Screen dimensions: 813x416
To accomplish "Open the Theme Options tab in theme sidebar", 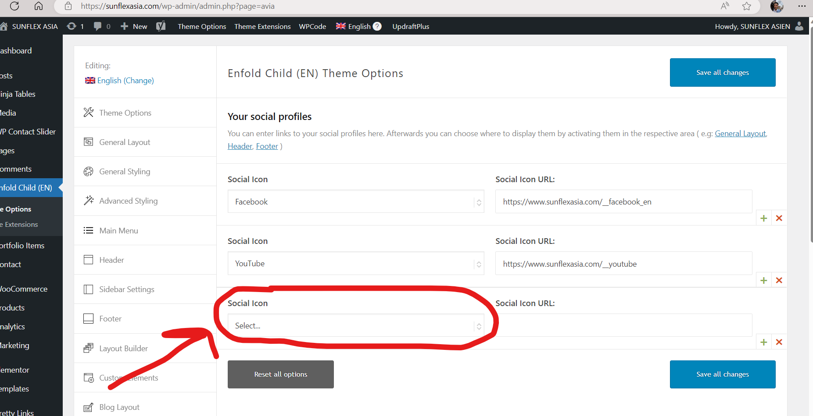I will coord(145,113).
